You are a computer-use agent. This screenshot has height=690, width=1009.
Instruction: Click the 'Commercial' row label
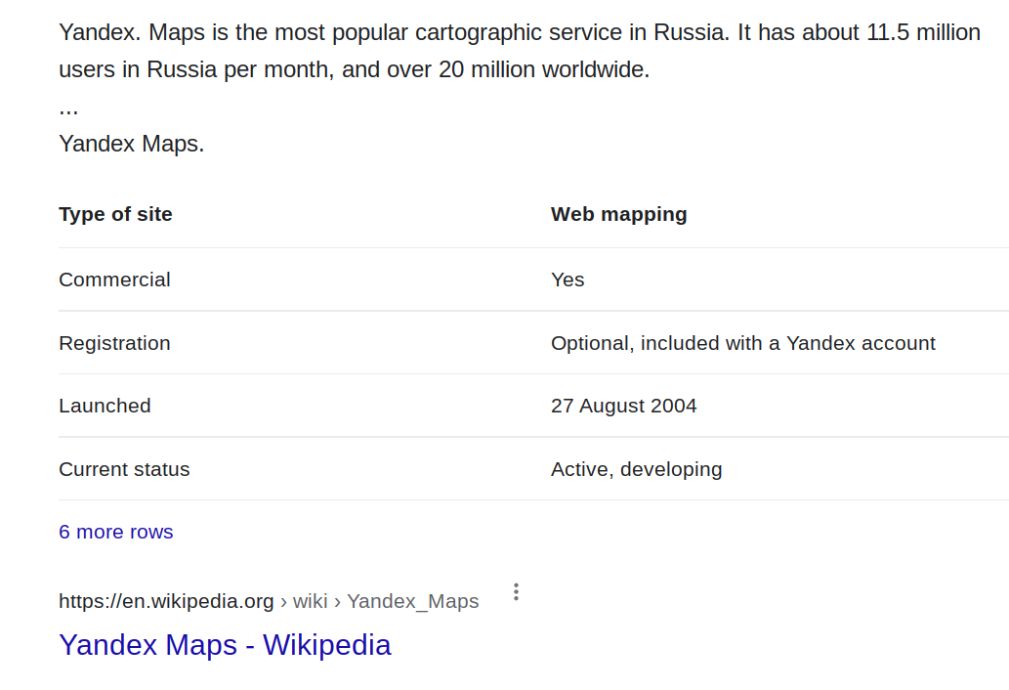tap(114, 280)
